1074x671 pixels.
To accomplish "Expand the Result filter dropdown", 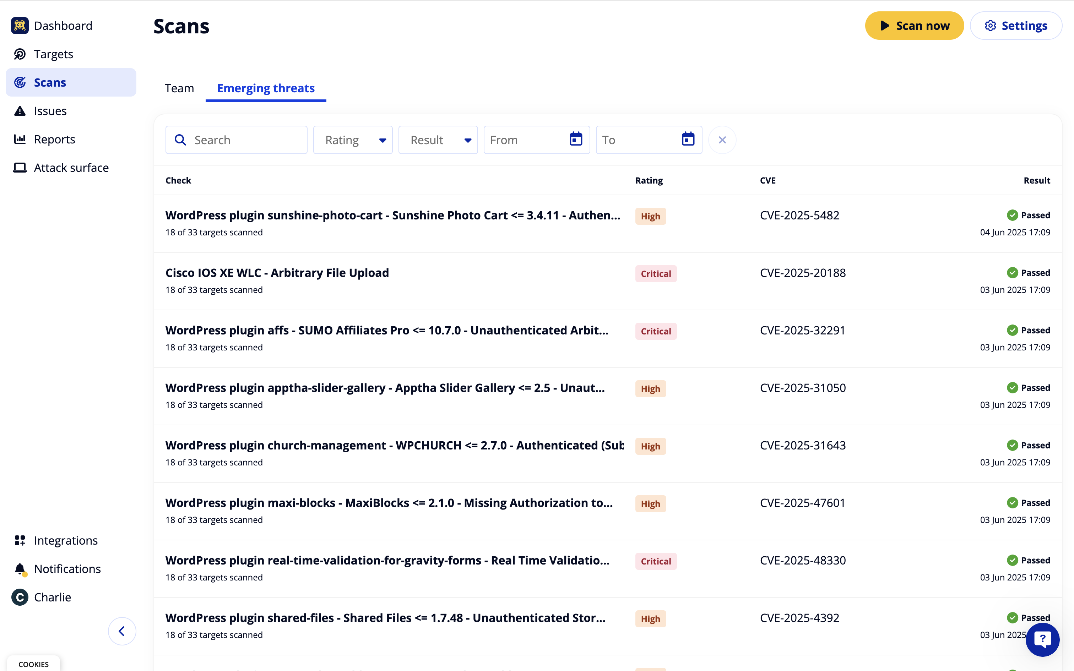I will click(x=438, y=140).
